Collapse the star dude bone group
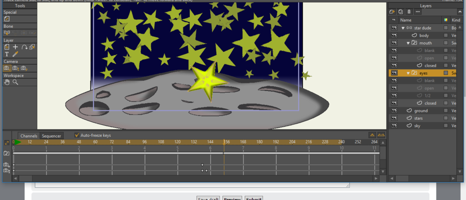 [x=403, y=28]
